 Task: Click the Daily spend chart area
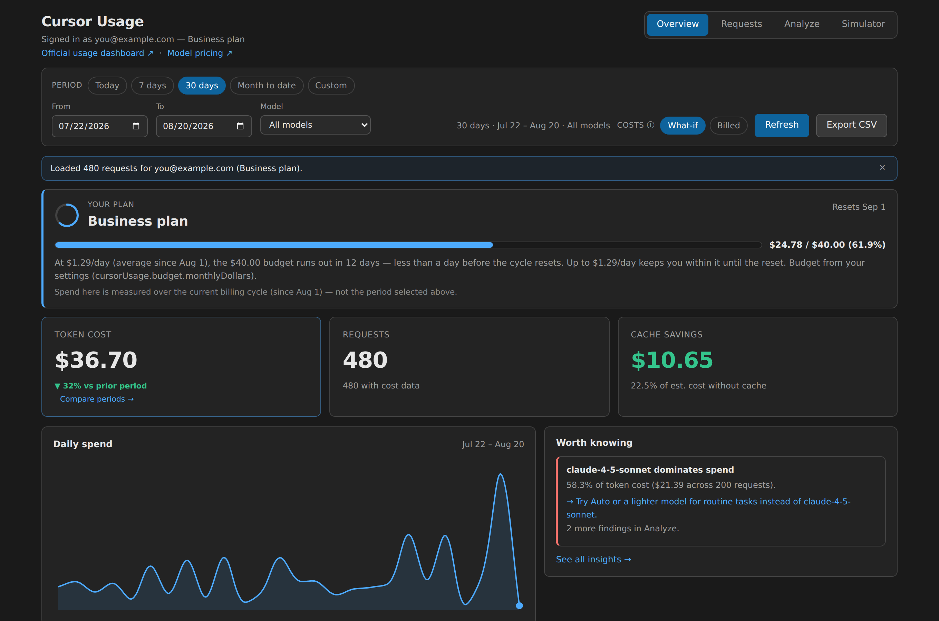tap(289, 541)
